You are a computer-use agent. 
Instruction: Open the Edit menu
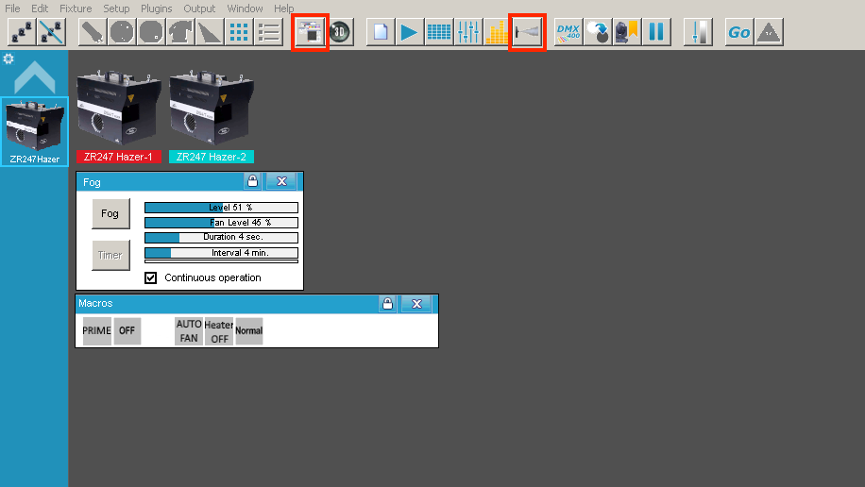(40, 8)
